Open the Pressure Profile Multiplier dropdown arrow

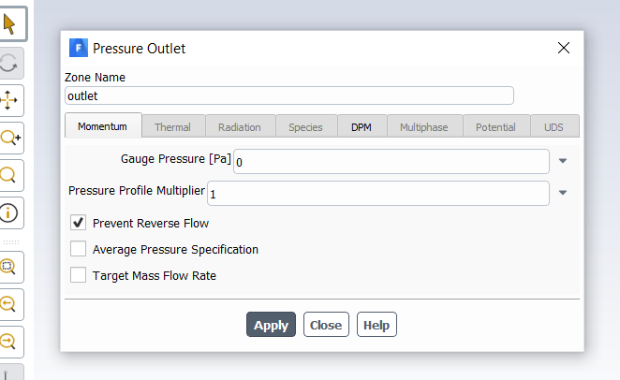point(563,193)
